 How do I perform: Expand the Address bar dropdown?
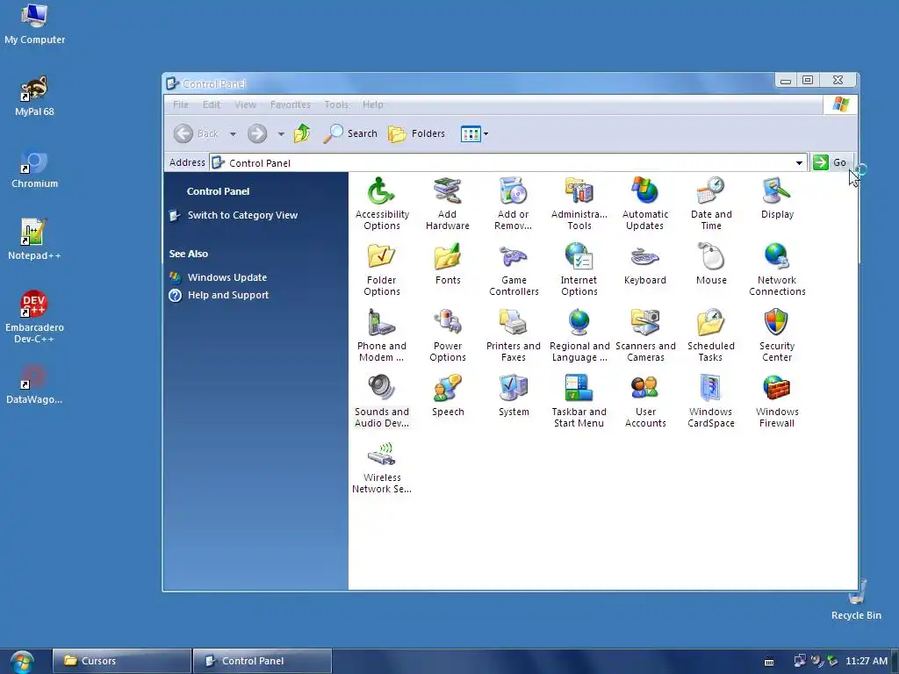[x=799, y=162]
